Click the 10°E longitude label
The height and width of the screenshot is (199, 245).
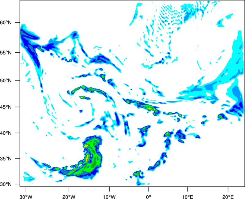point(188,197)
